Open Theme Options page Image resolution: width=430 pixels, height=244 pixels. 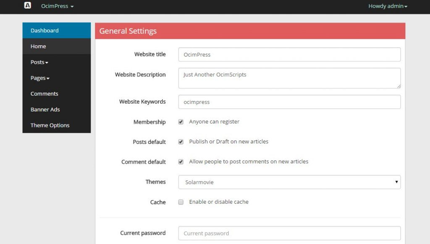pyautogui.click(x=57, y=125)
